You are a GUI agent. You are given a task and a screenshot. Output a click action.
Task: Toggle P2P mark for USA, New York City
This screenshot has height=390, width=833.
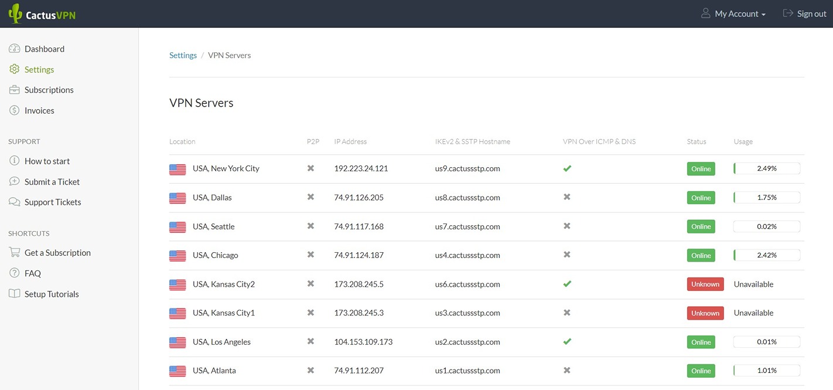pyautogui.click(x=310, y=168)
